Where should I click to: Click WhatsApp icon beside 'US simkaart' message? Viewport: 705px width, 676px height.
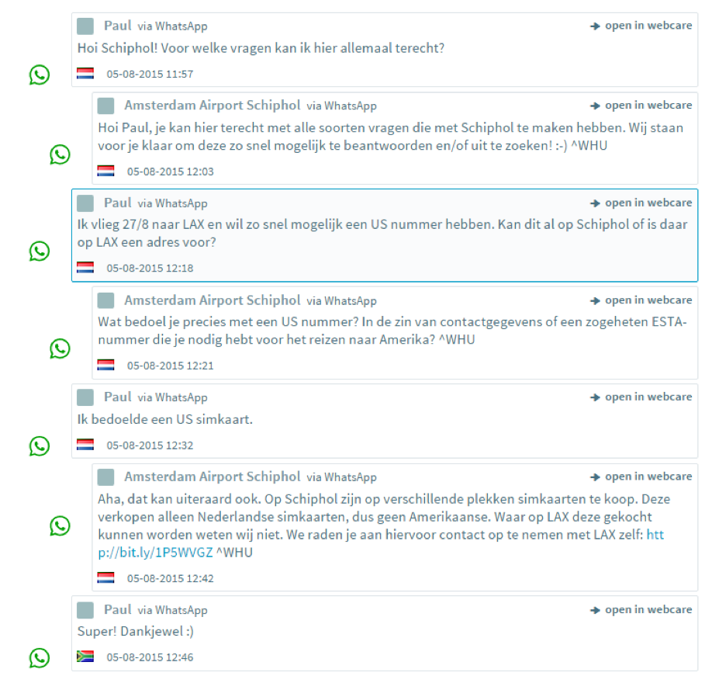pyautogui.click(x=40, y=446)
